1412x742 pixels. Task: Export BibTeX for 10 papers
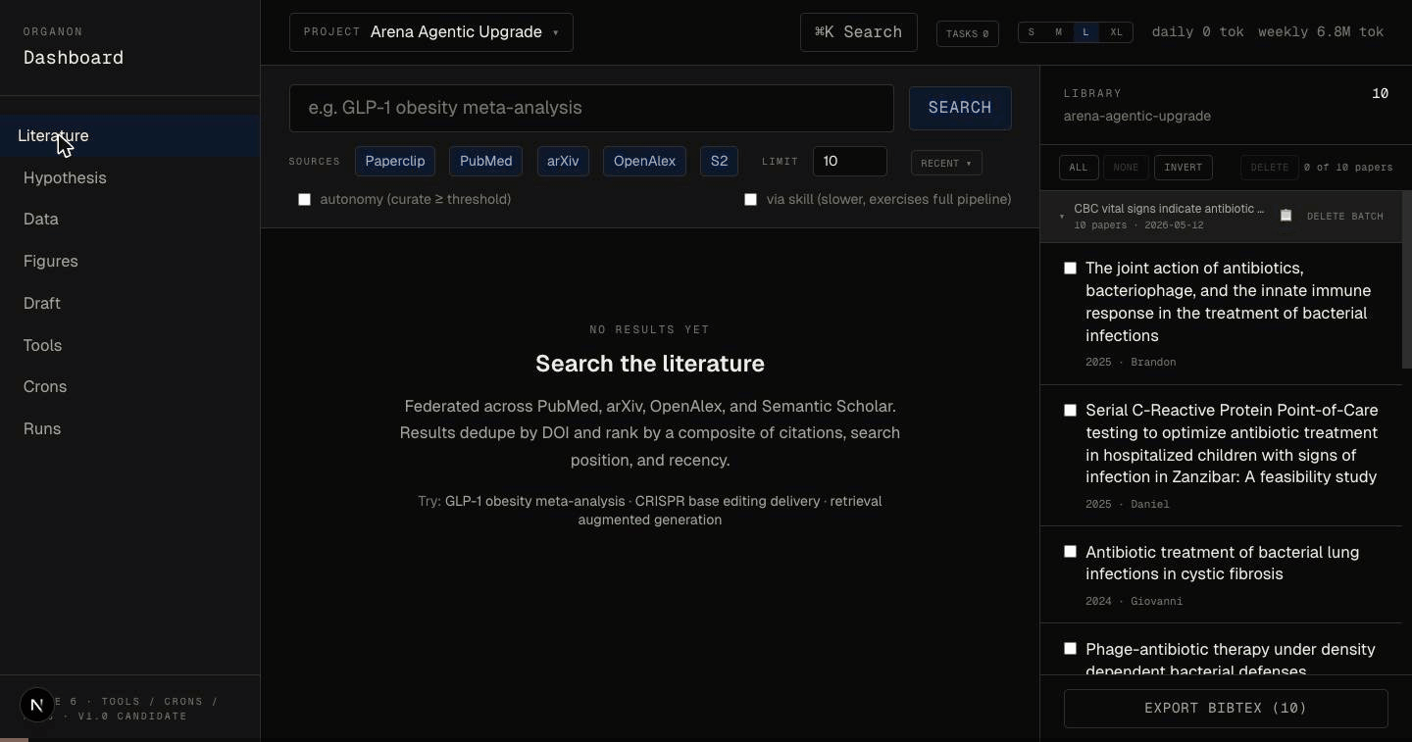point(1226,708)
